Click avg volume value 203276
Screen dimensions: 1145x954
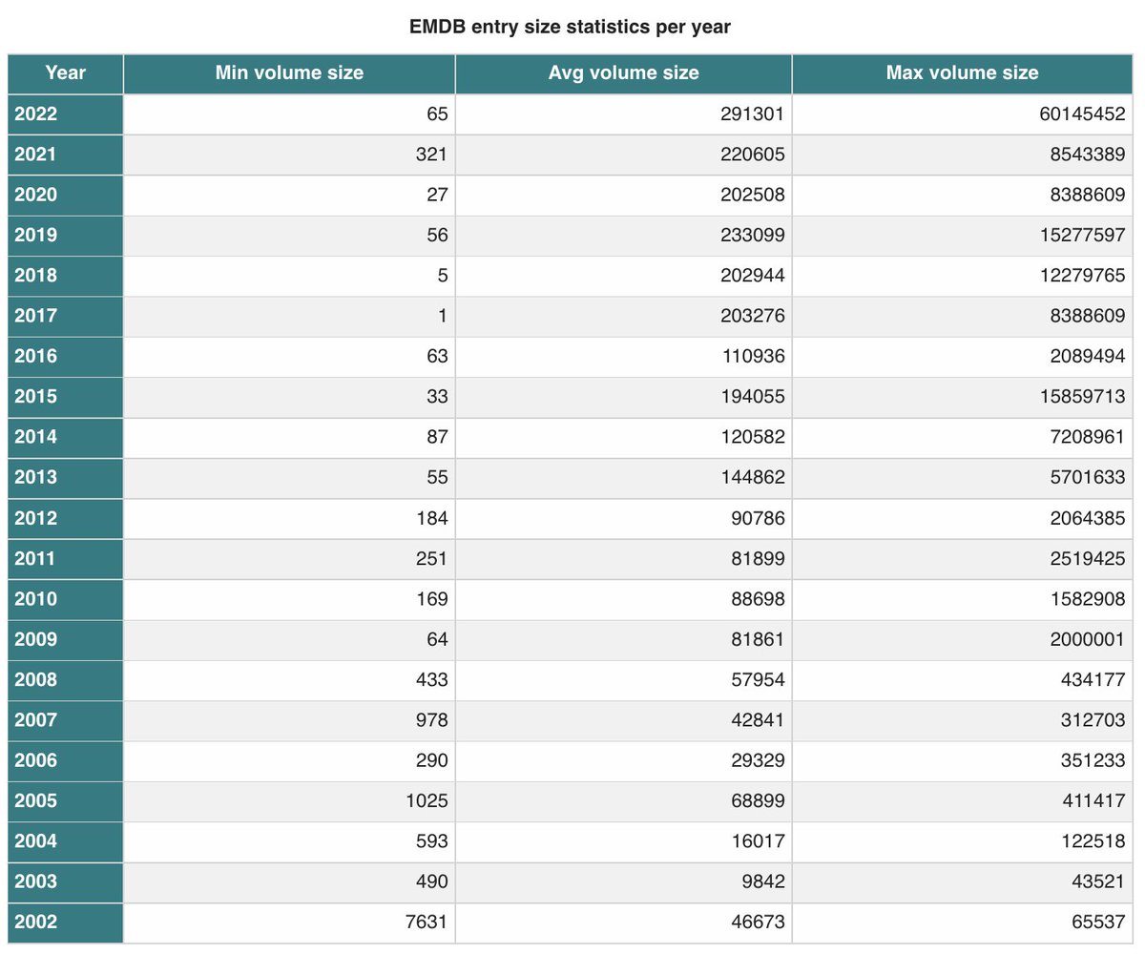753,317
